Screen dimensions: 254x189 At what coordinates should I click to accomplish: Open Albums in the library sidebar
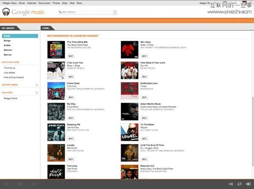click(8, 50)
